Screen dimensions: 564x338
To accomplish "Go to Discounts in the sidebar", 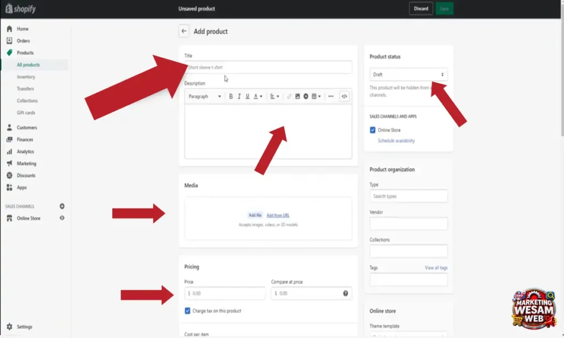I will tap(26, 176).
